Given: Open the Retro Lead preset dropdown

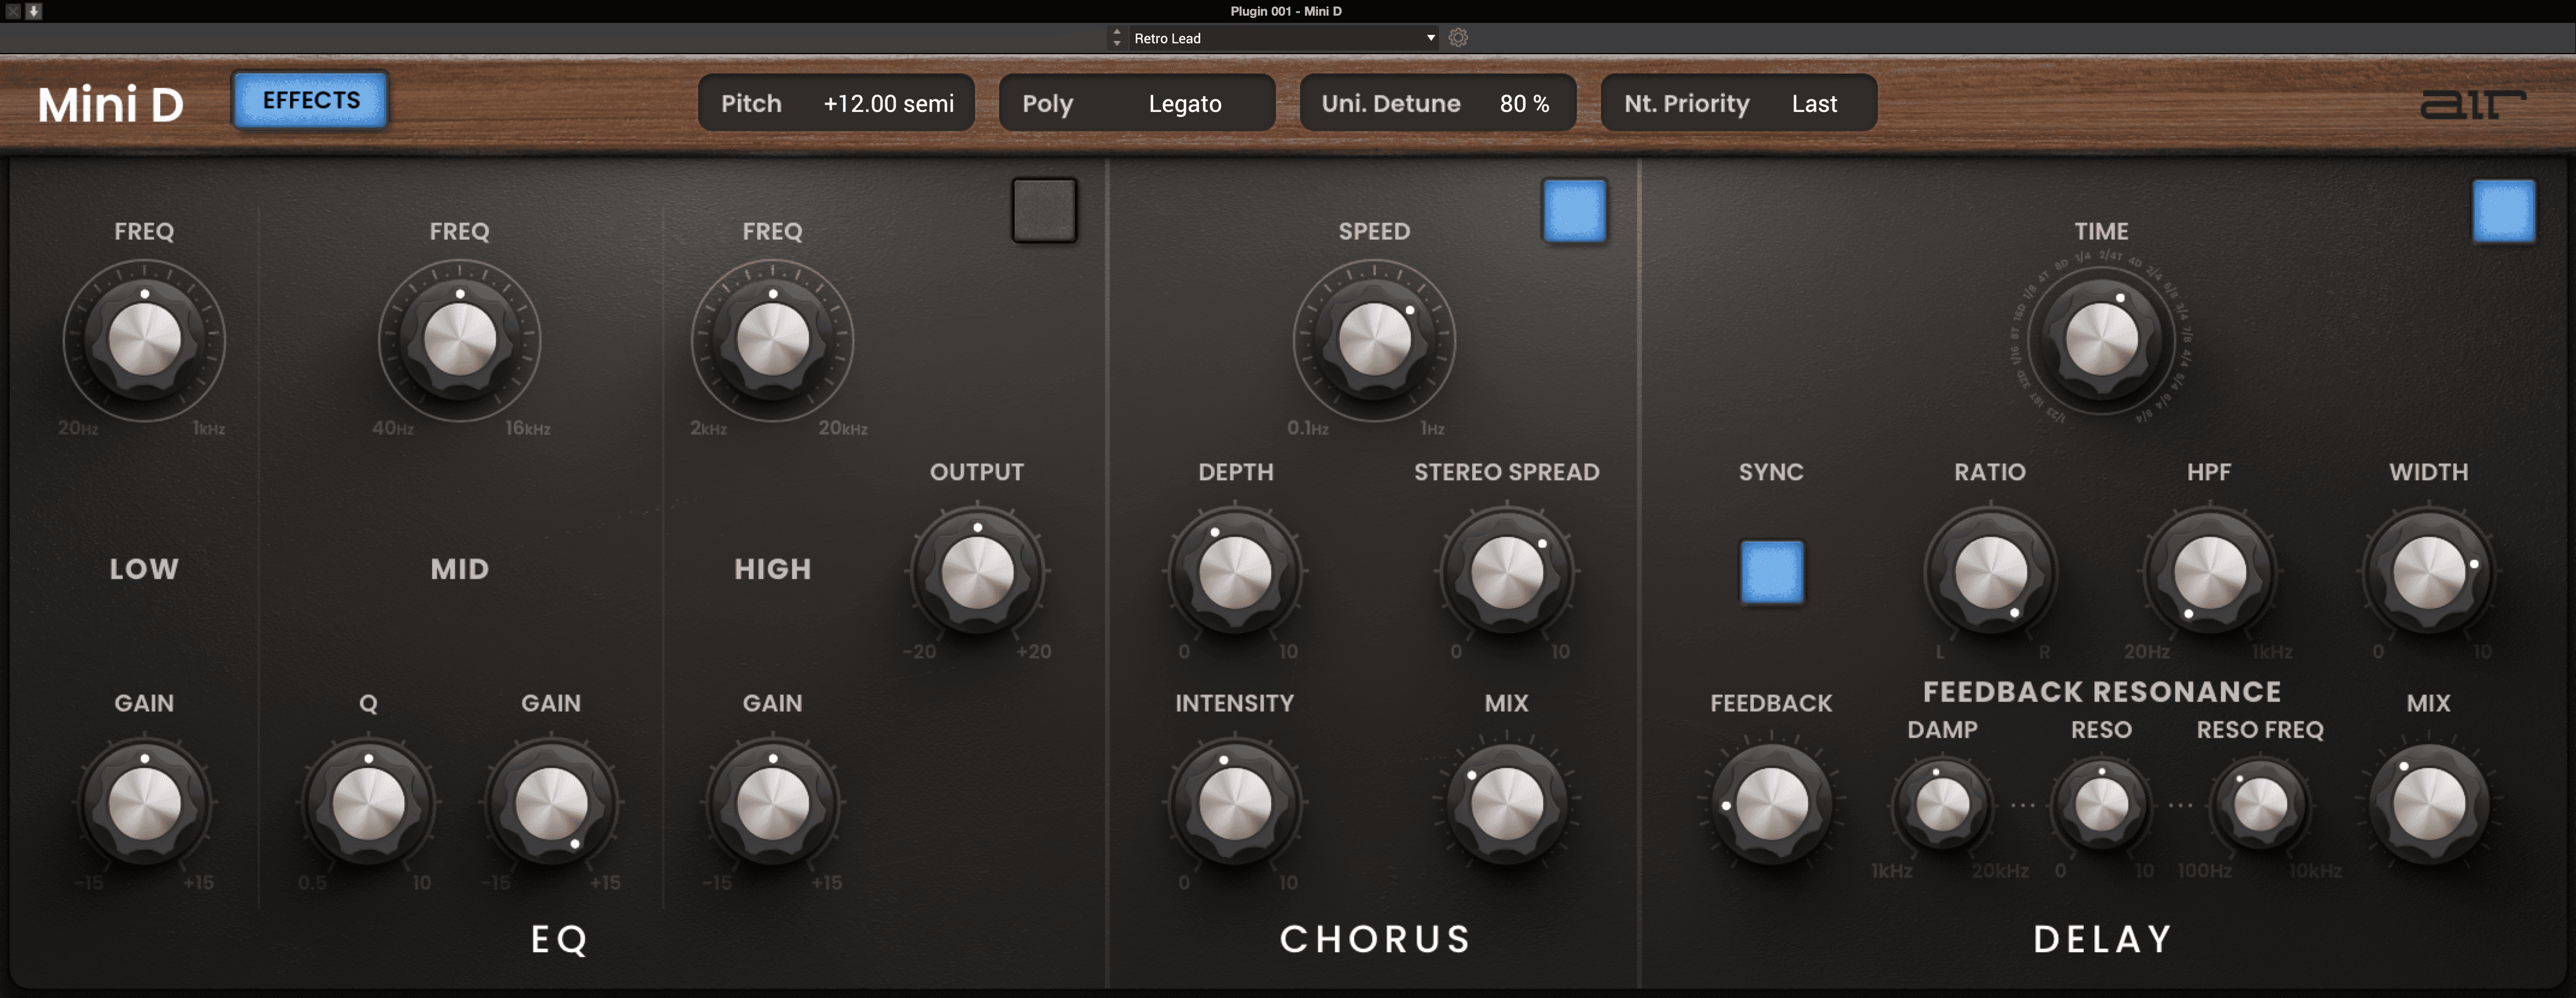Looking at the screenshot, I should [x=1284, y=38].
